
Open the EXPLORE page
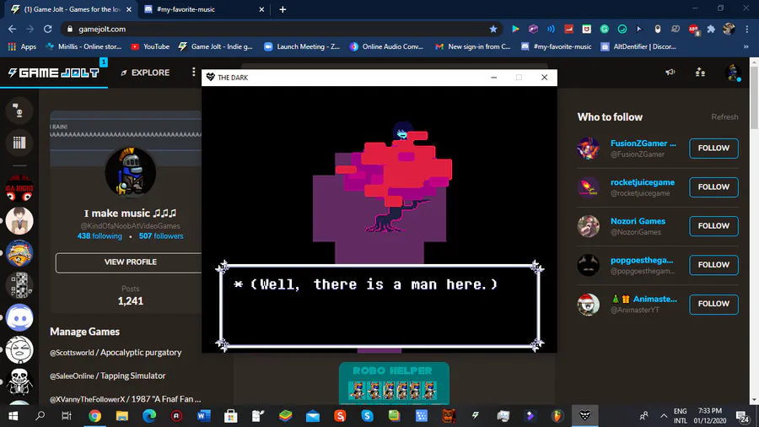145,73
